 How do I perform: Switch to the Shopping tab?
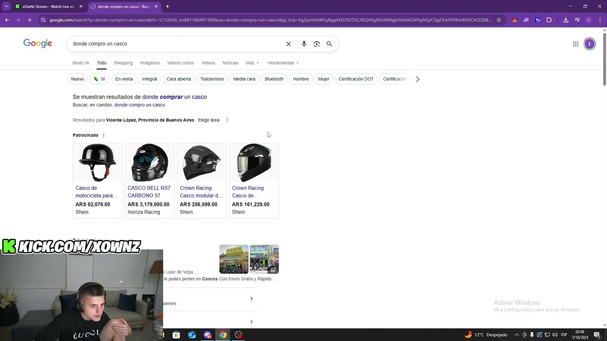point(123,63)
